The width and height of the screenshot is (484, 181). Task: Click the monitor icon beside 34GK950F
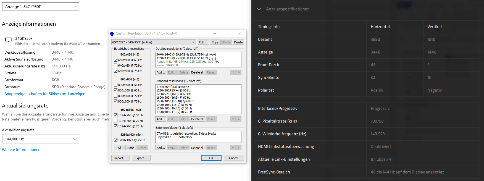pos(9,40)
